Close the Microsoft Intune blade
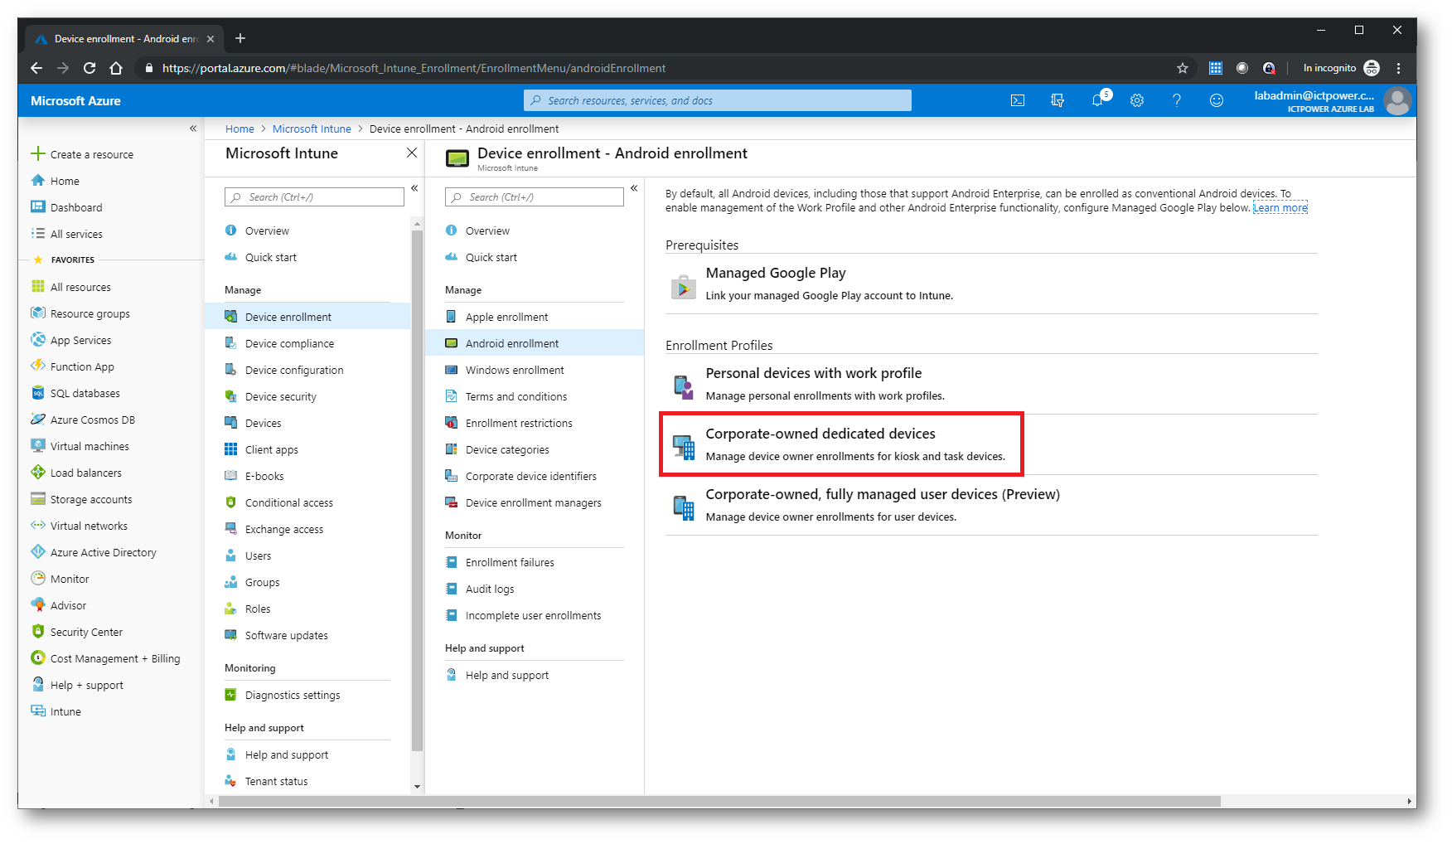This screenshot has height=844, width=1452. [x=412, y=153]
